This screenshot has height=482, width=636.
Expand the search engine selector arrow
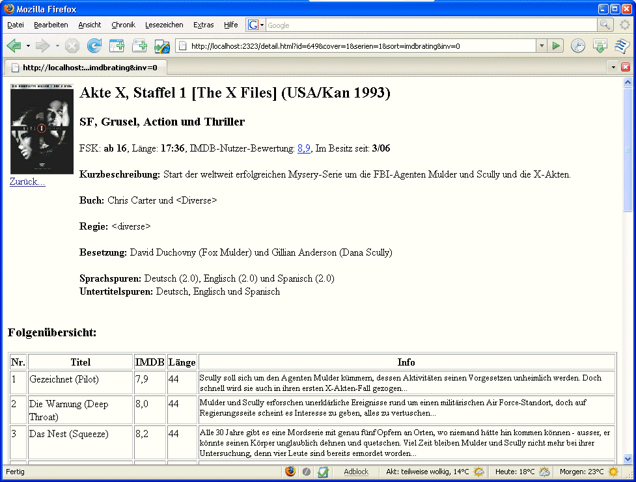[262, 25]
